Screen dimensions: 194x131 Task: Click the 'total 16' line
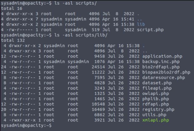click(x=12, y=8)
